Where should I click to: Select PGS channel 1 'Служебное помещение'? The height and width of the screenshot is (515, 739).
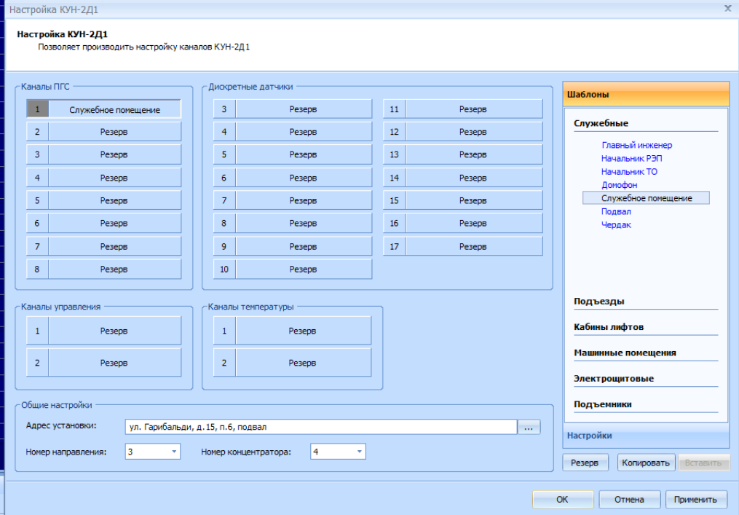point(114,109)
